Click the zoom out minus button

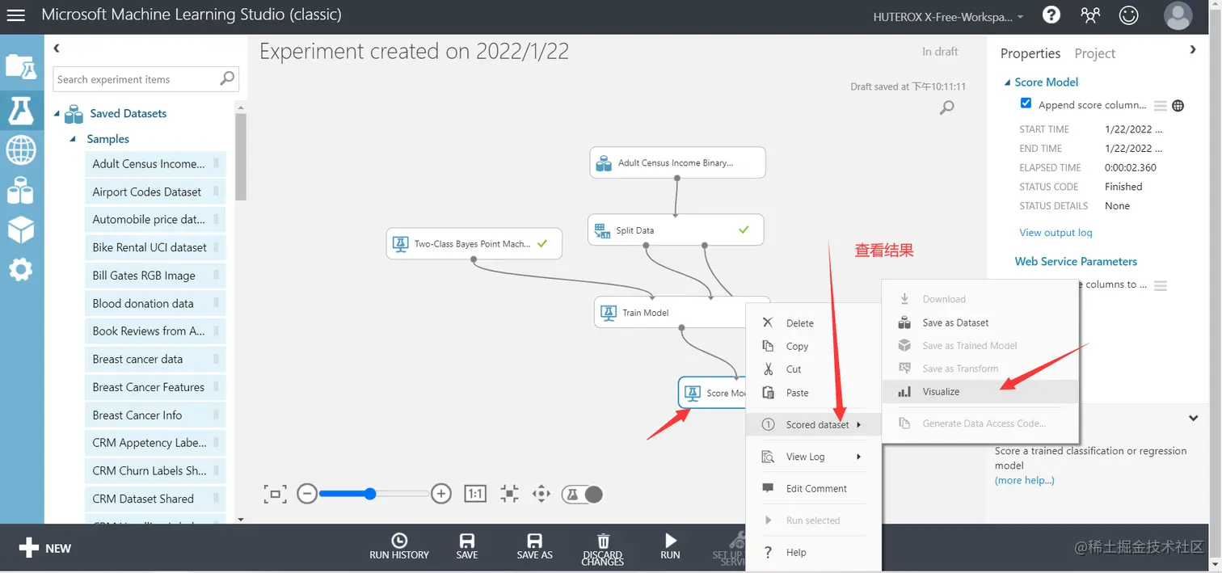click(x=307, y=494)
